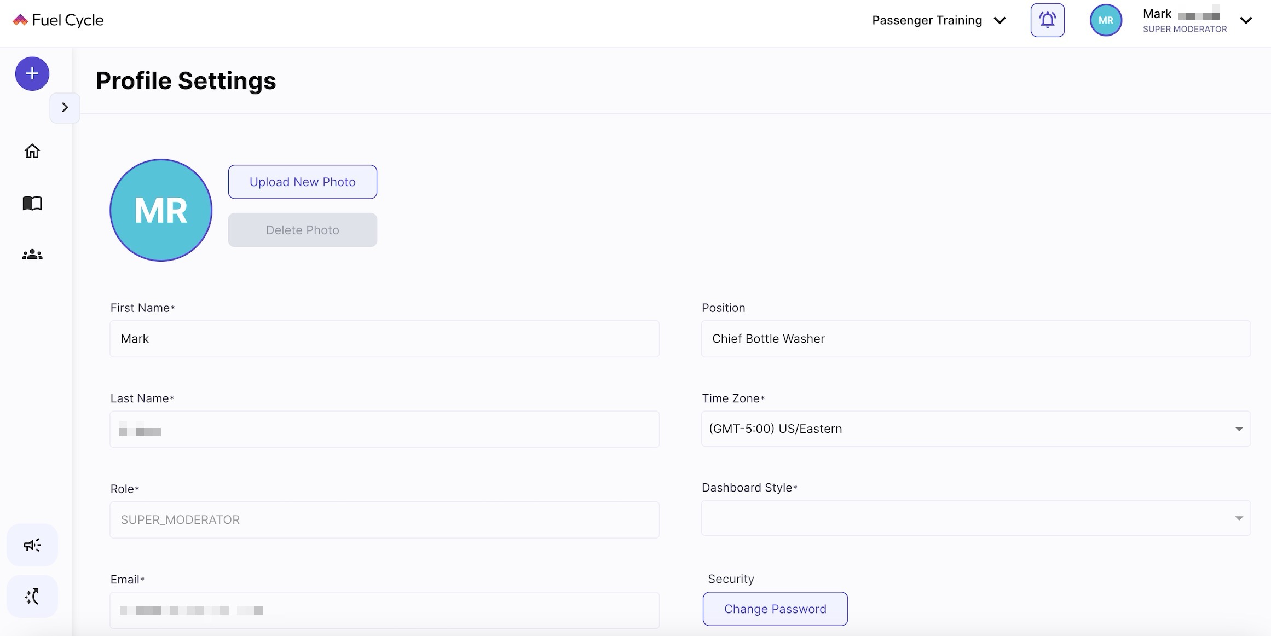The image size is (1271, 636).
Task: Click the Upload New Photo button
Action: tap(302, 182)
